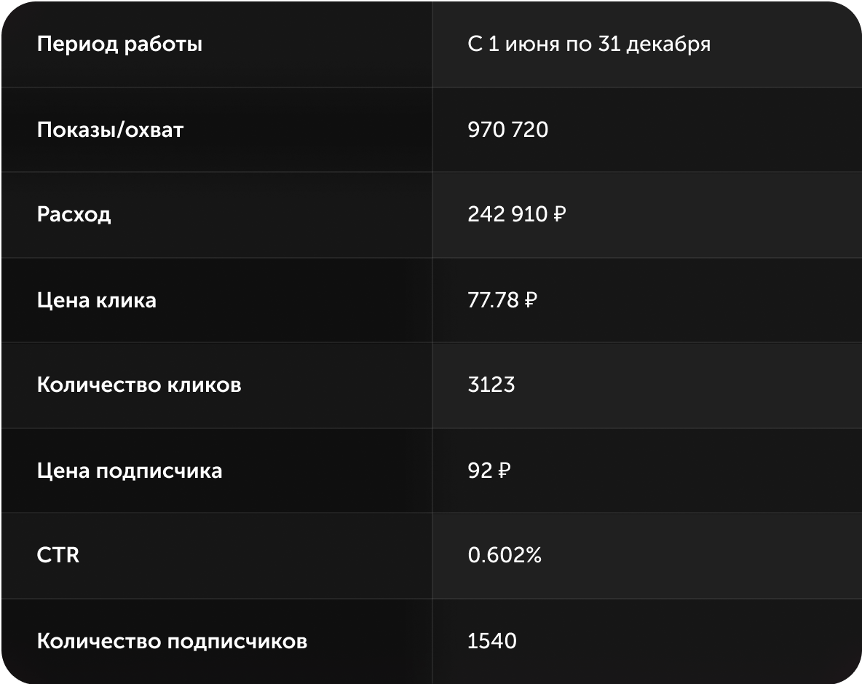This screenshot has height=684, width=862.
Task: Click the "Показы/охват" row label
Action: click(110, 130)
